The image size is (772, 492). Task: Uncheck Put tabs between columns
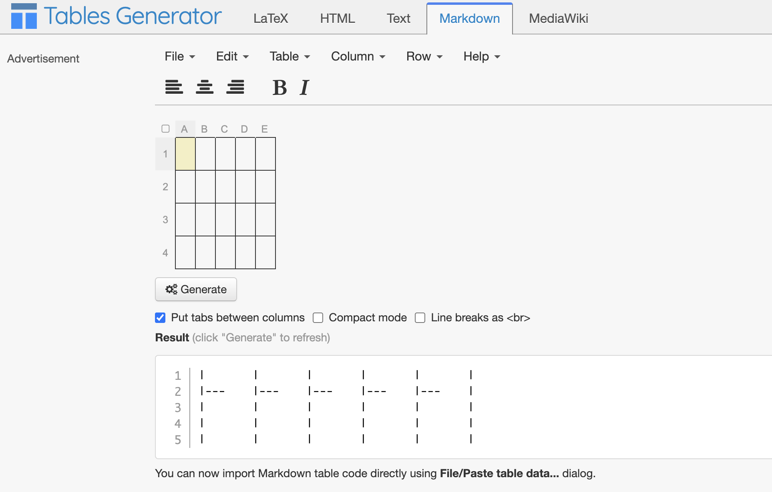160,318
